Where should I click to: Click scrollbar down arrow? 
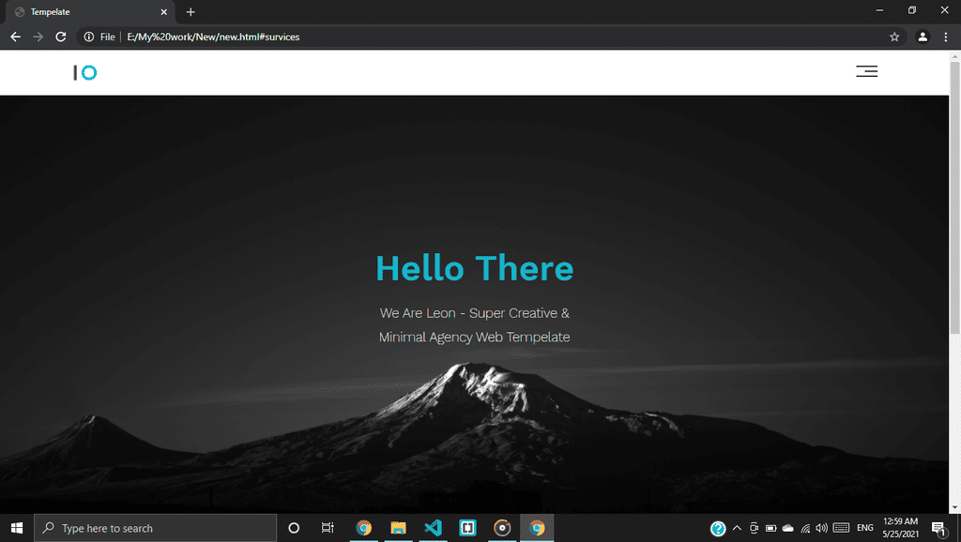[x=954, y=507]
